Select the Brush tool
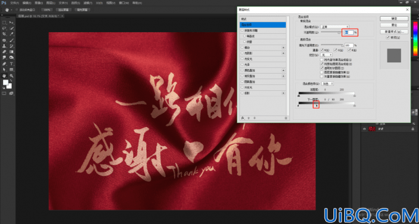Screen dimensions: 419x224 pyautogui.click(x=11, y=40)
